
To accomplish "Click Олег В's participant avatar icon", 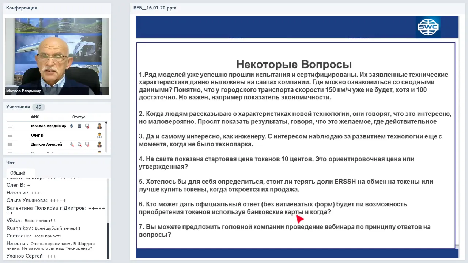I will [x=99, y=135].
